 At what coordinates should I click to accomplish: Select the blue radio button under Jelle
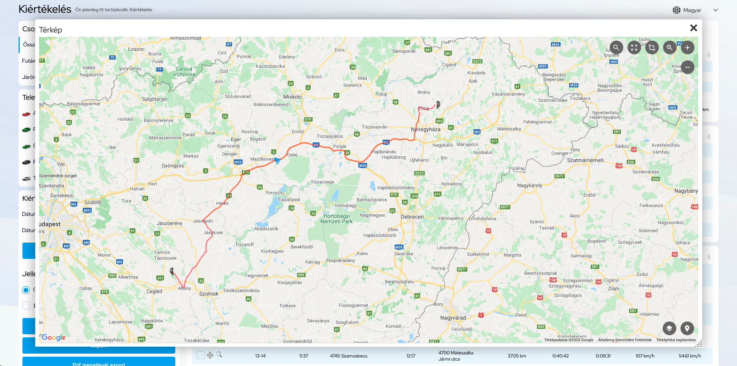tap(26, 290)
